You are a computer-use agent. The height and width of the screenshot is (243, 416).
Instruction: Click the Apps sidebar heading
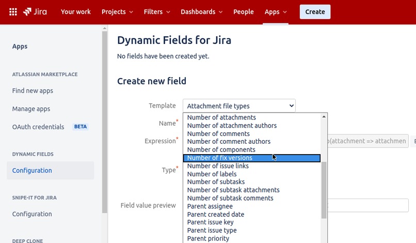[20, 46]
